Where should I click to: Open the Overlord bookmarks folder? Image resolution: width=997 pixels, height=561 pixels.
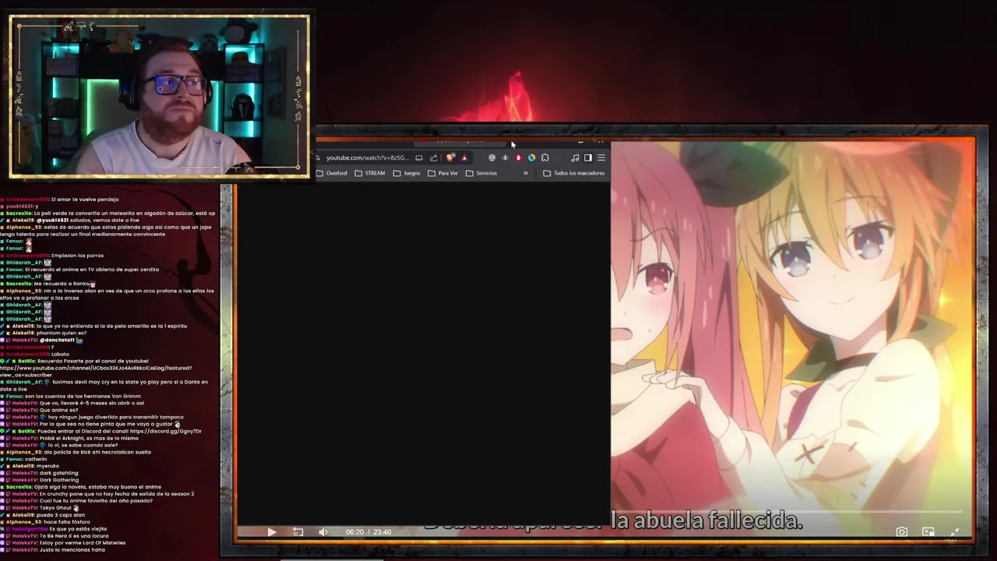(333, 173)
